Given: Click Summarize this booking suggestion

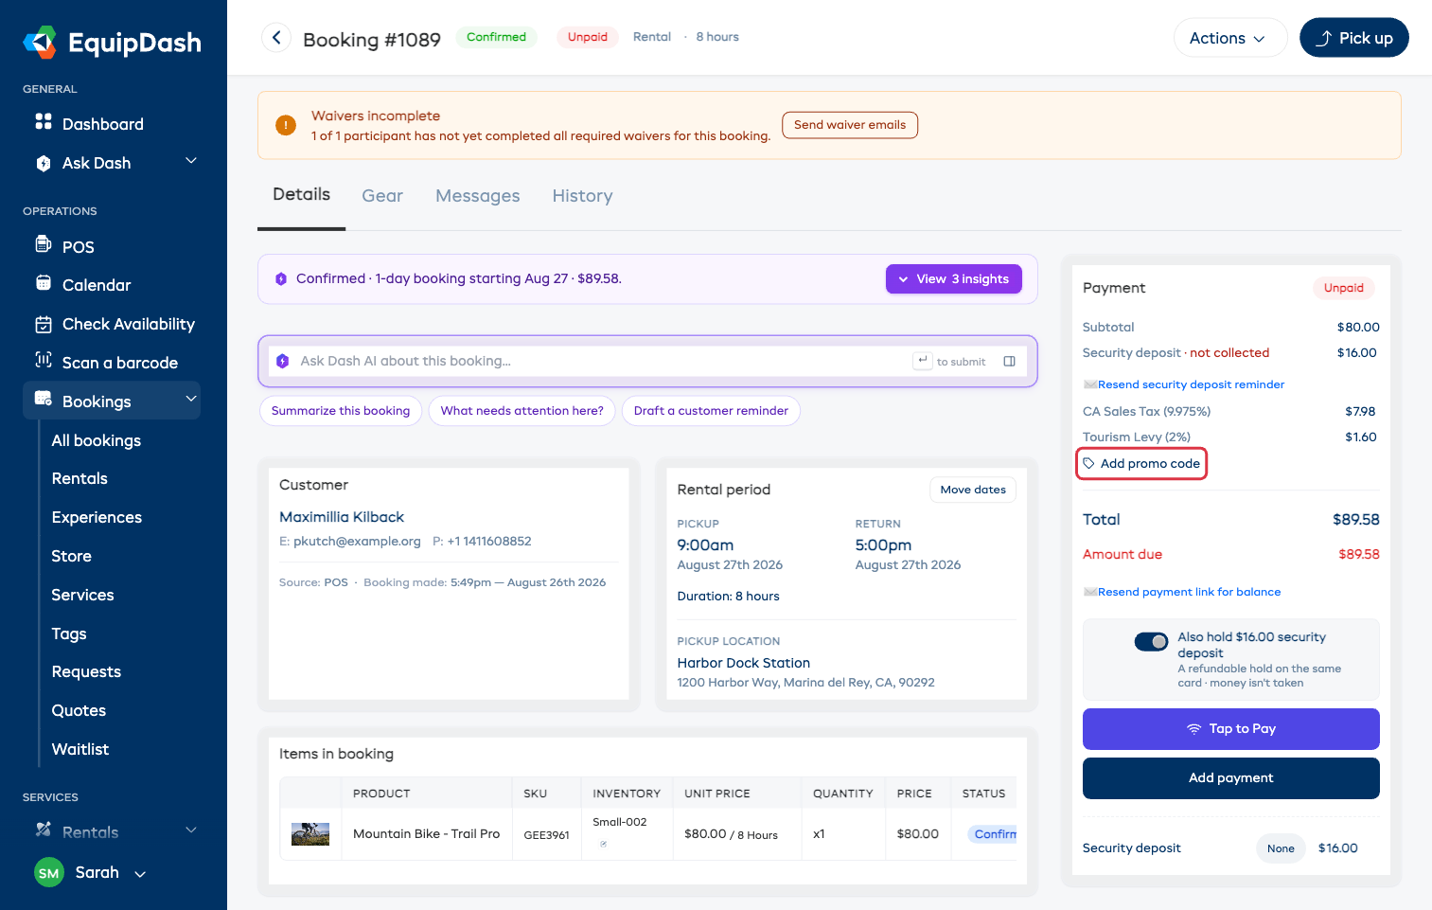Looking at the screenshot, I should pyautogui.click(x=341, y=411).
